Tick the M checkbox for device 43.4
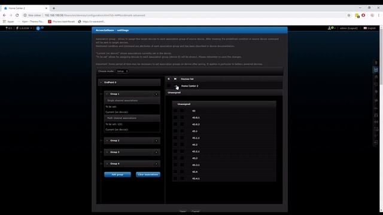The height and width of the screenshot is (215, 383). point(182,171)
